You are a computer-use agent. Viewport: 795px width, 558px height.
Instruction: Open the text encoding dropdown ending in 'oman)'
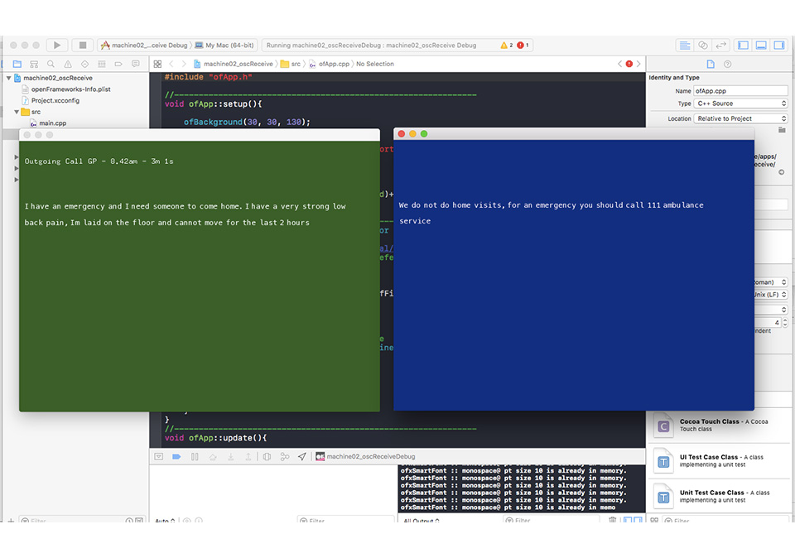point(771,282)
